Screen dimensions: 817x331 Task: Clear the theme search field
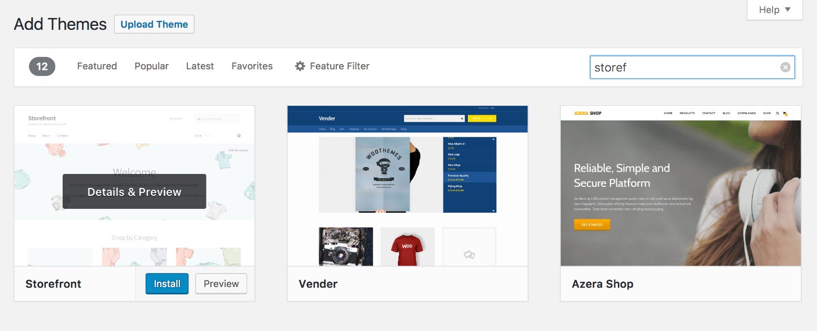tap(785, 68)
